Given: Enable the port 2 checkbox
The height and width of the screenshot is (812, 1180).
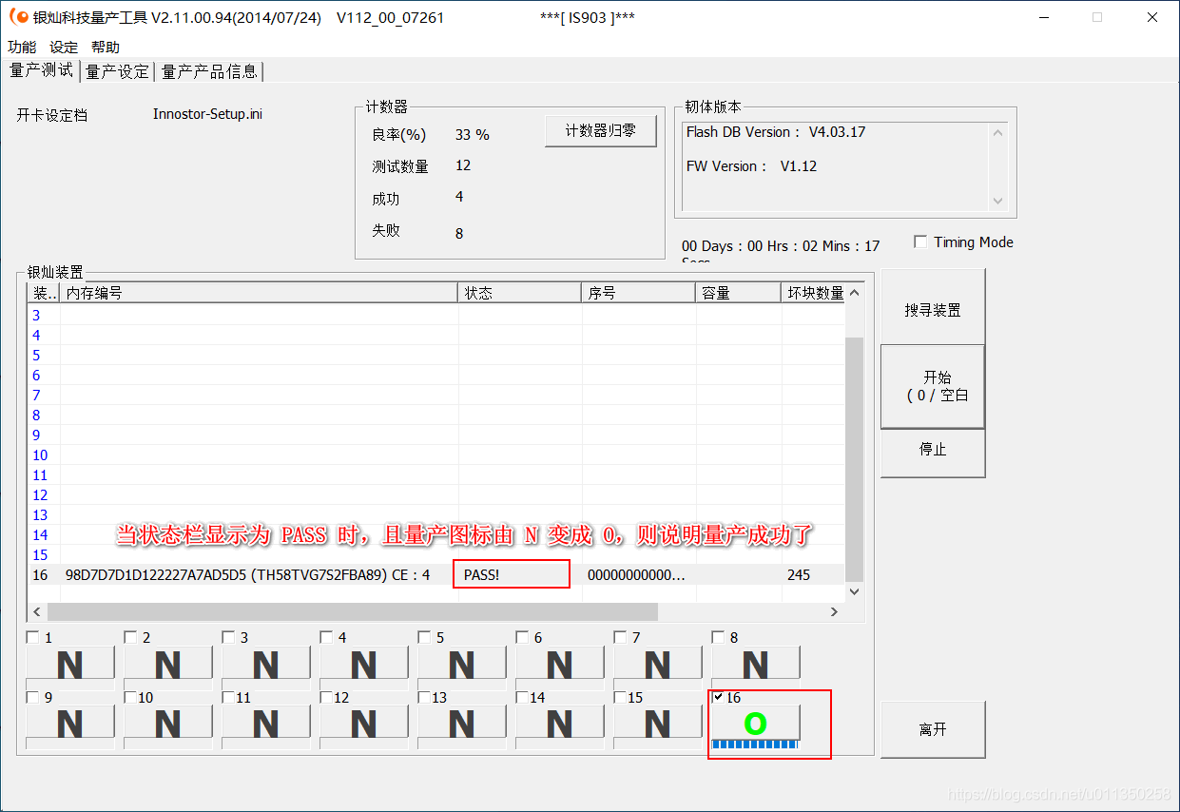Looking at the screenshot, I should tap(131, 637).
